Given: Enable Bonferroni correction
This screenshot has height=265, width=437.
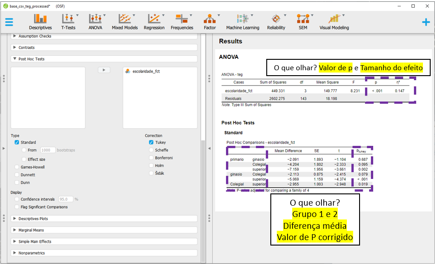Looking at the screenshot, I should [151, 158].
